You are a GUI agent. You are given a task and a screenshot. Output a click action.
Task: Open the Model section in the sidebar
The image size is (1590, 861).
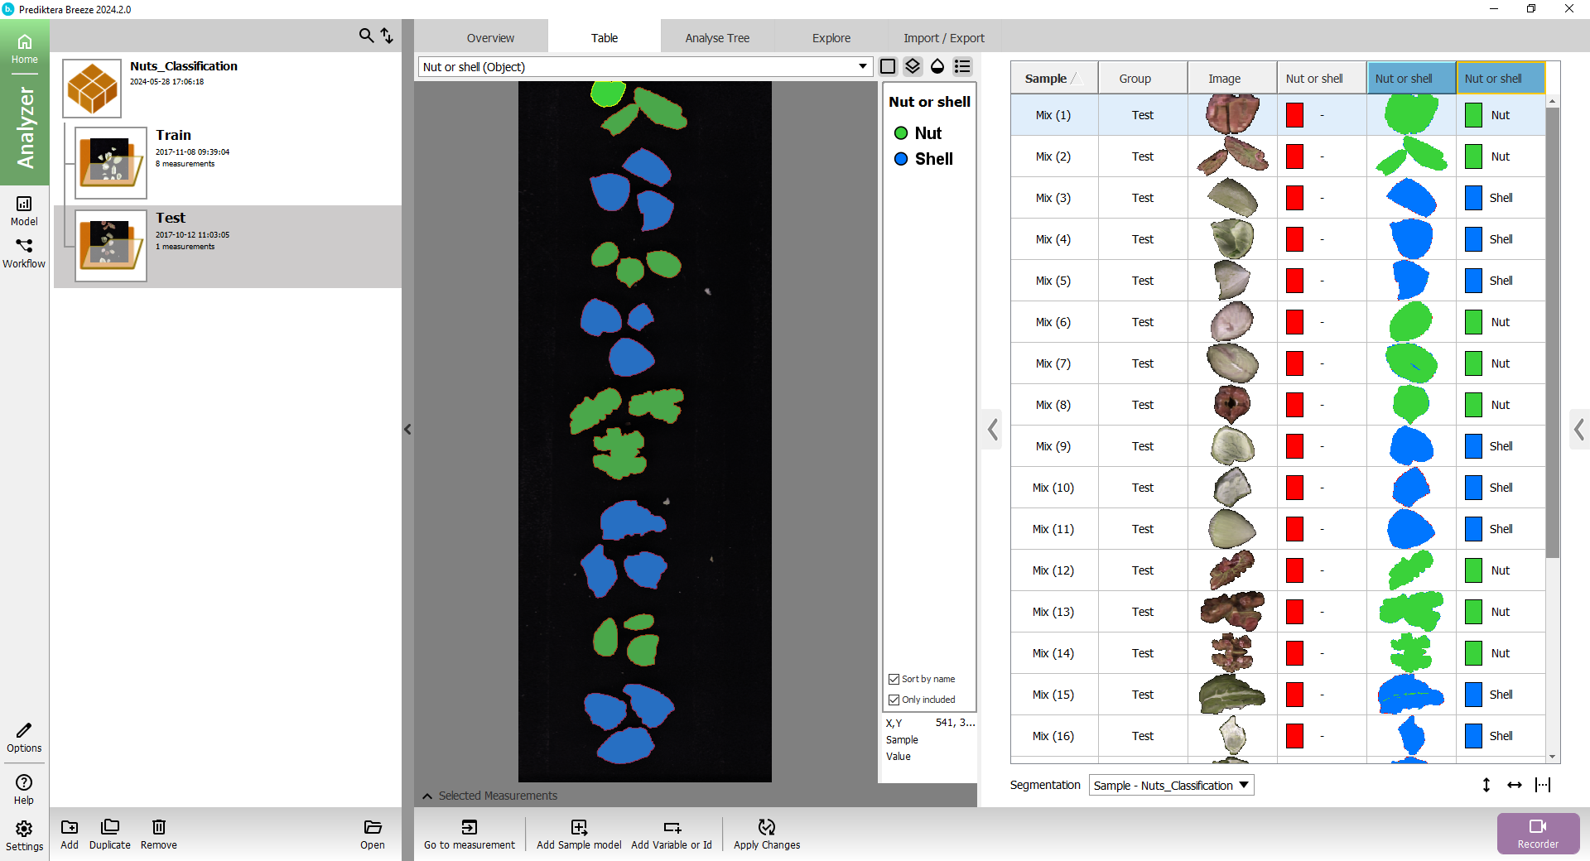[x=24, y=210]
